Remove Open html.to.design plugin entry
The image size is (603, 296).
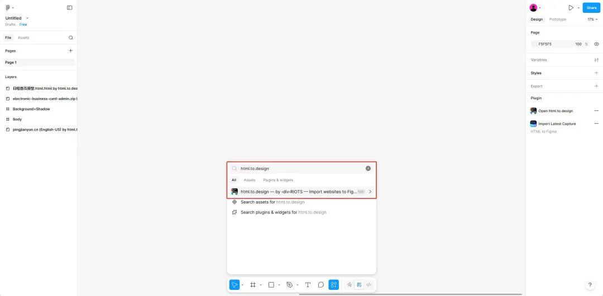click(596, 111)
